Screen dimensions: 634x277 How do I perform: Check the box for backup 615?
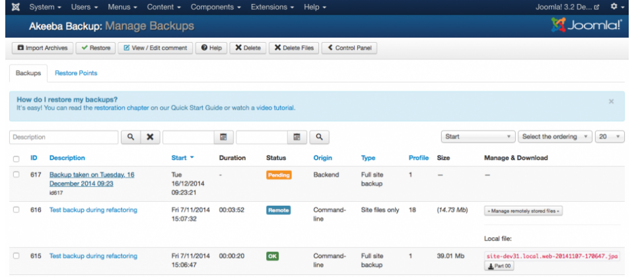coord(16,256)
